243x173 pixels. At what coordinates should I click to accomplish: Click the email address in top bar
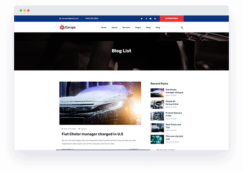70,19
